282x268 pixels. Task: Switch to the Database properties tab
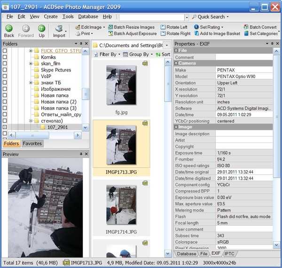(x=186, y=253)
